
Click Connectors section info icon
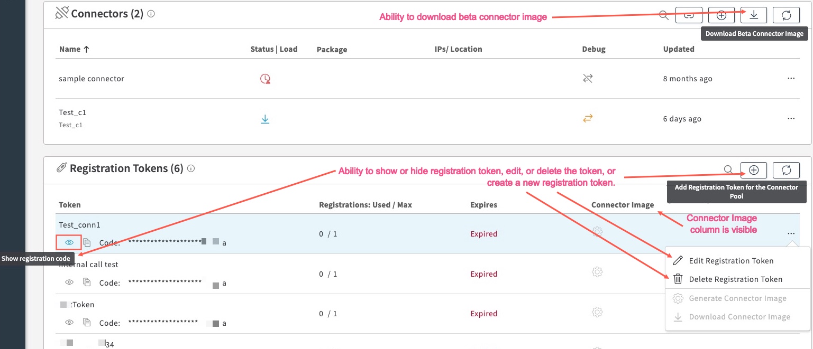pyautogui.click(x=151, y=14)
